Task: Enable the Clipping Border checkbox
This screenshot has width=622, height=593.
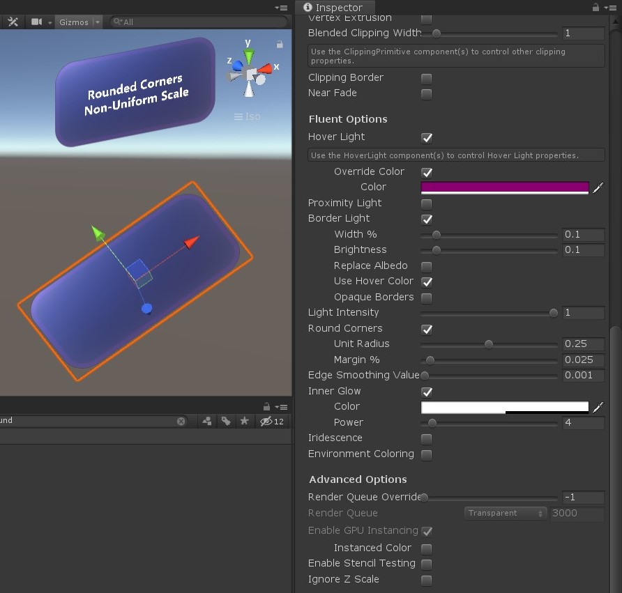Action: coord(427,79)
